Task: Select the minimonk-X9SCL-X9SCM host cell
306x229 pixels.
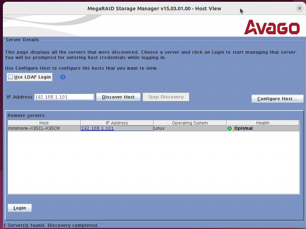Action: coord(44,128)
